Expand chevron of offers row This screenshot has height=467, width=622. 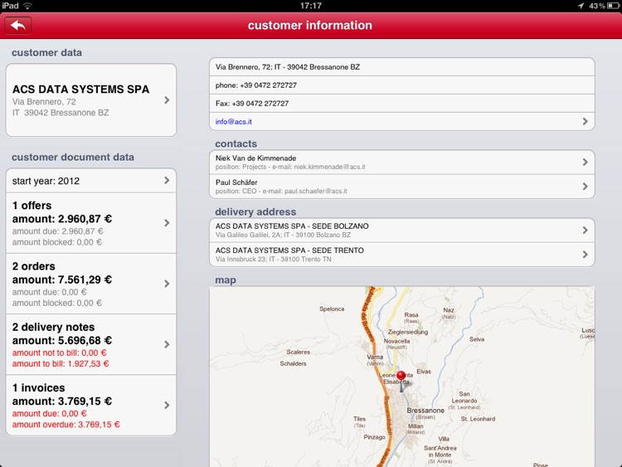tap(167, 223)
